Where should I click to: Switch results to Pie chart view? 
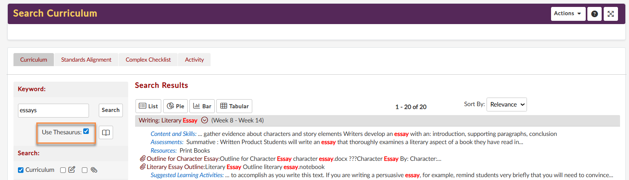tap(176, 106)
